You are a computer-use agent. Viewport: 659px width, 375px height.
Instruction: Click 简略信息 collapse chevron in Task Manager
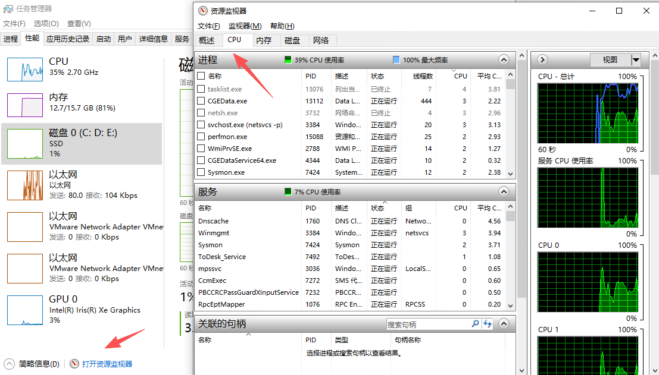click(x=9, y=364)
